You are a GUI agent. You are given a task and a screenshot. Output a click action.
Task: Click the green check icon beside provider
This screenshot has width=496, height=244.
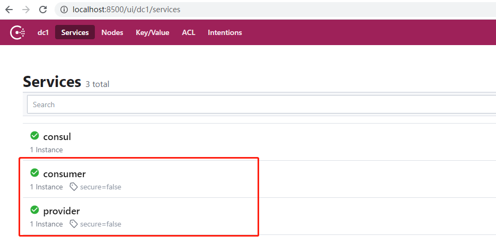(x=34, y=210)
